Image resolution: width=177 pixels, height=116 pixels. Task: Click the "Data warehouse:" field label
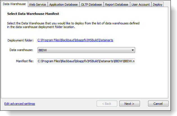pyautogui.click(x=21, y=50)
